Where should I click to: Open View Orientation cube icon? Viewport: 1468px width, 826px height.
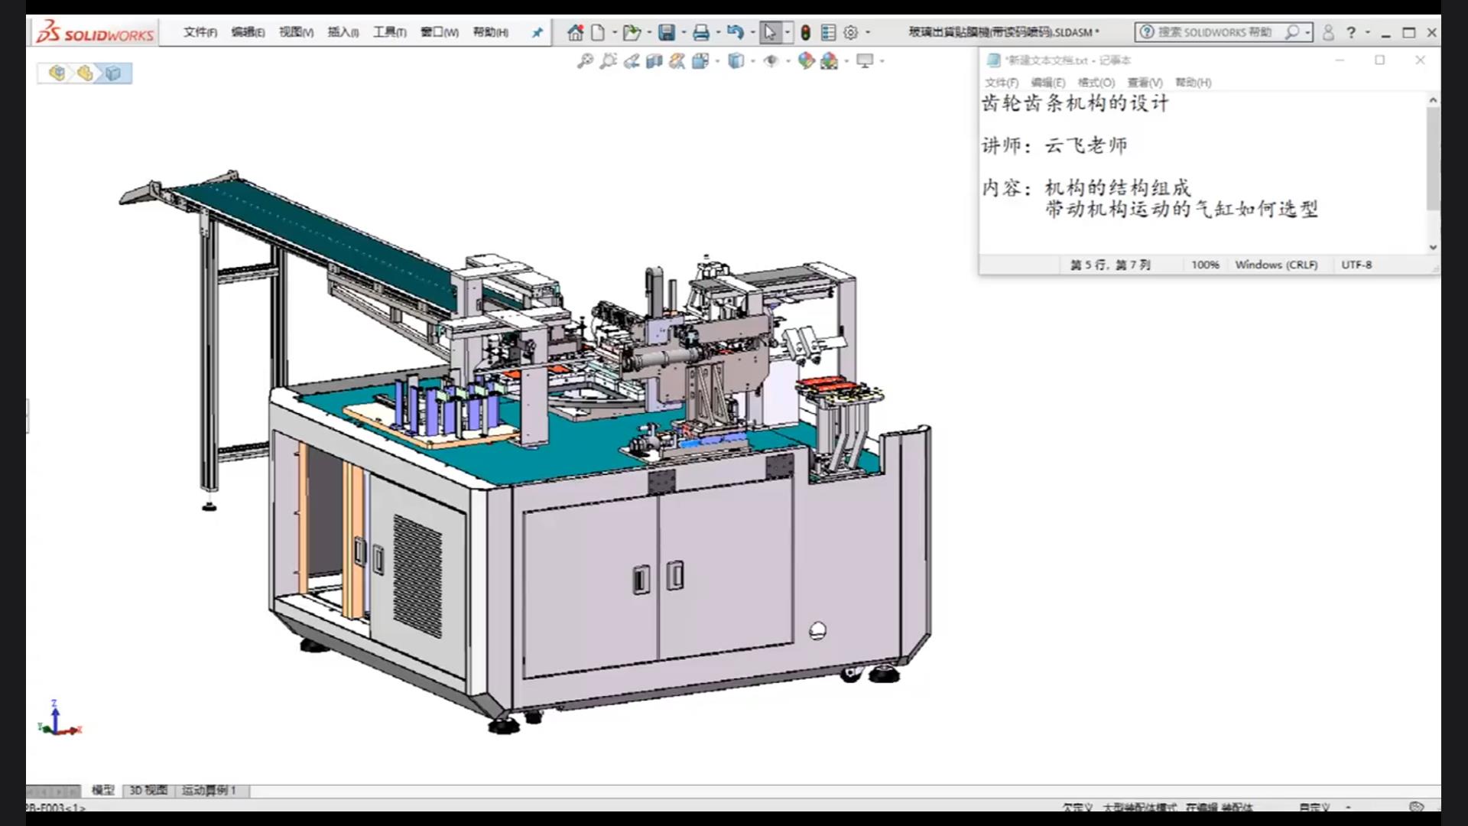click(700, 60)
